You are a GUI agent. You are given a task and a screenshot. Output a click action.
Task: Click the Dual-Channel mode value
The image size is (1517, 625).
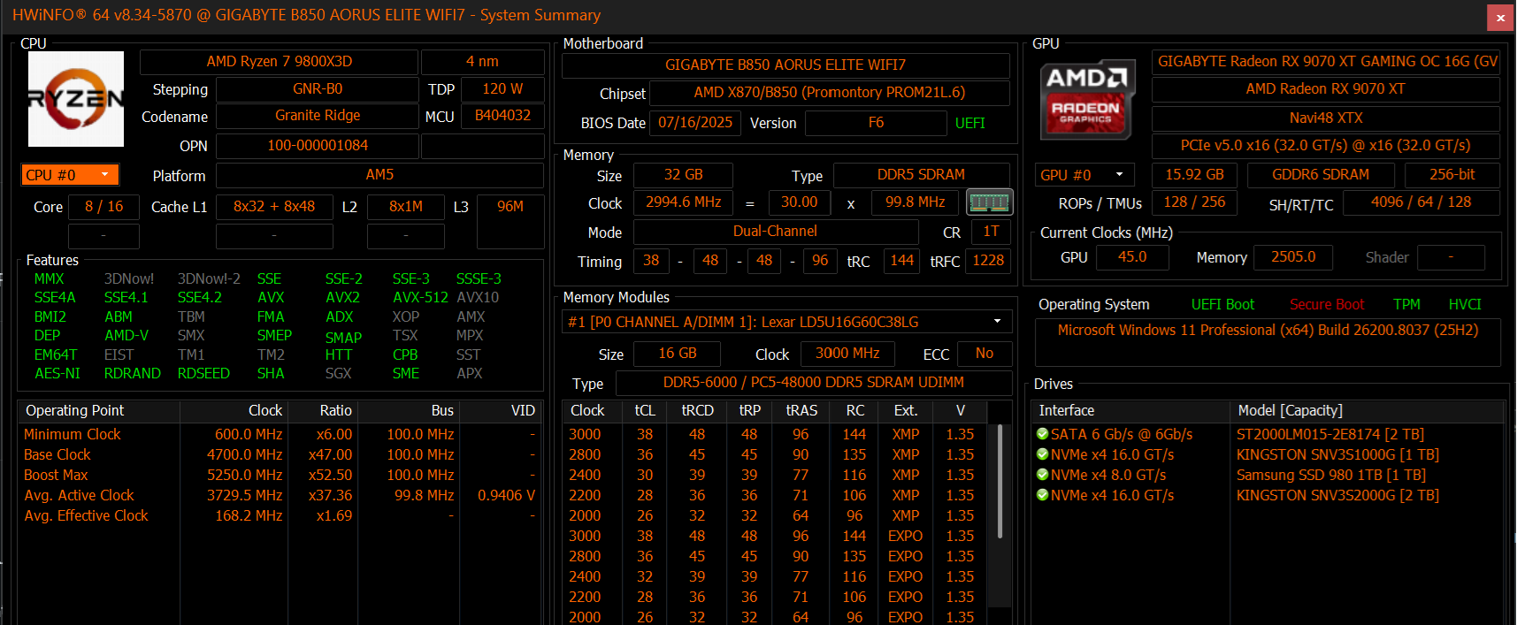click(x=776, y=232)
